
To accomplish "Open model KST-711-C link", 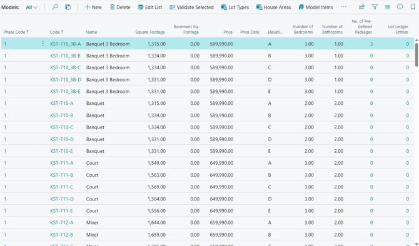I will point(62,187).
